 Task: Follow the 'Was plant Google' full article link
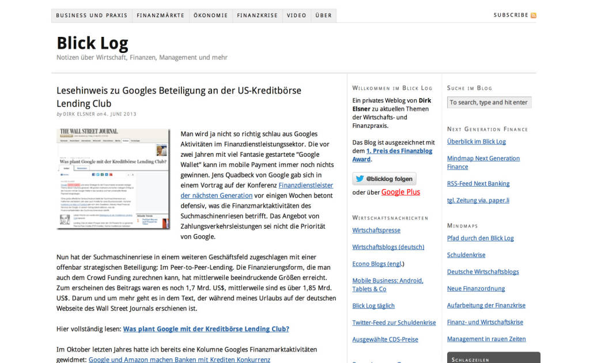coord(206,329)
